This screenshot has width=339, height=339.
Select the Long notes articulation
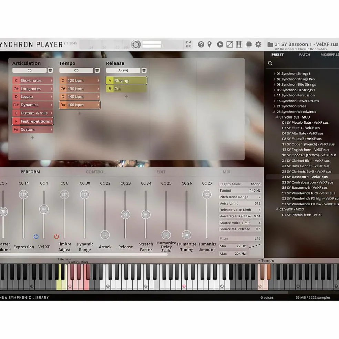click(33, 89)
